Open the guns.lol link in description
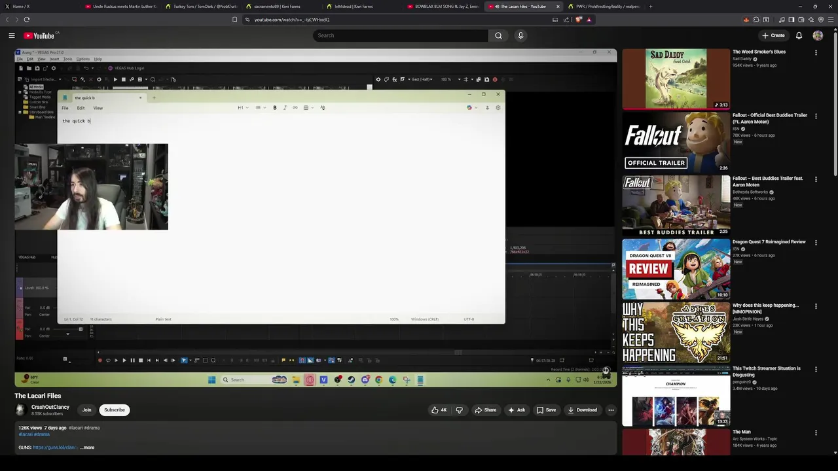838x471 pixels. pyautogui.click(x=56, y=447)
